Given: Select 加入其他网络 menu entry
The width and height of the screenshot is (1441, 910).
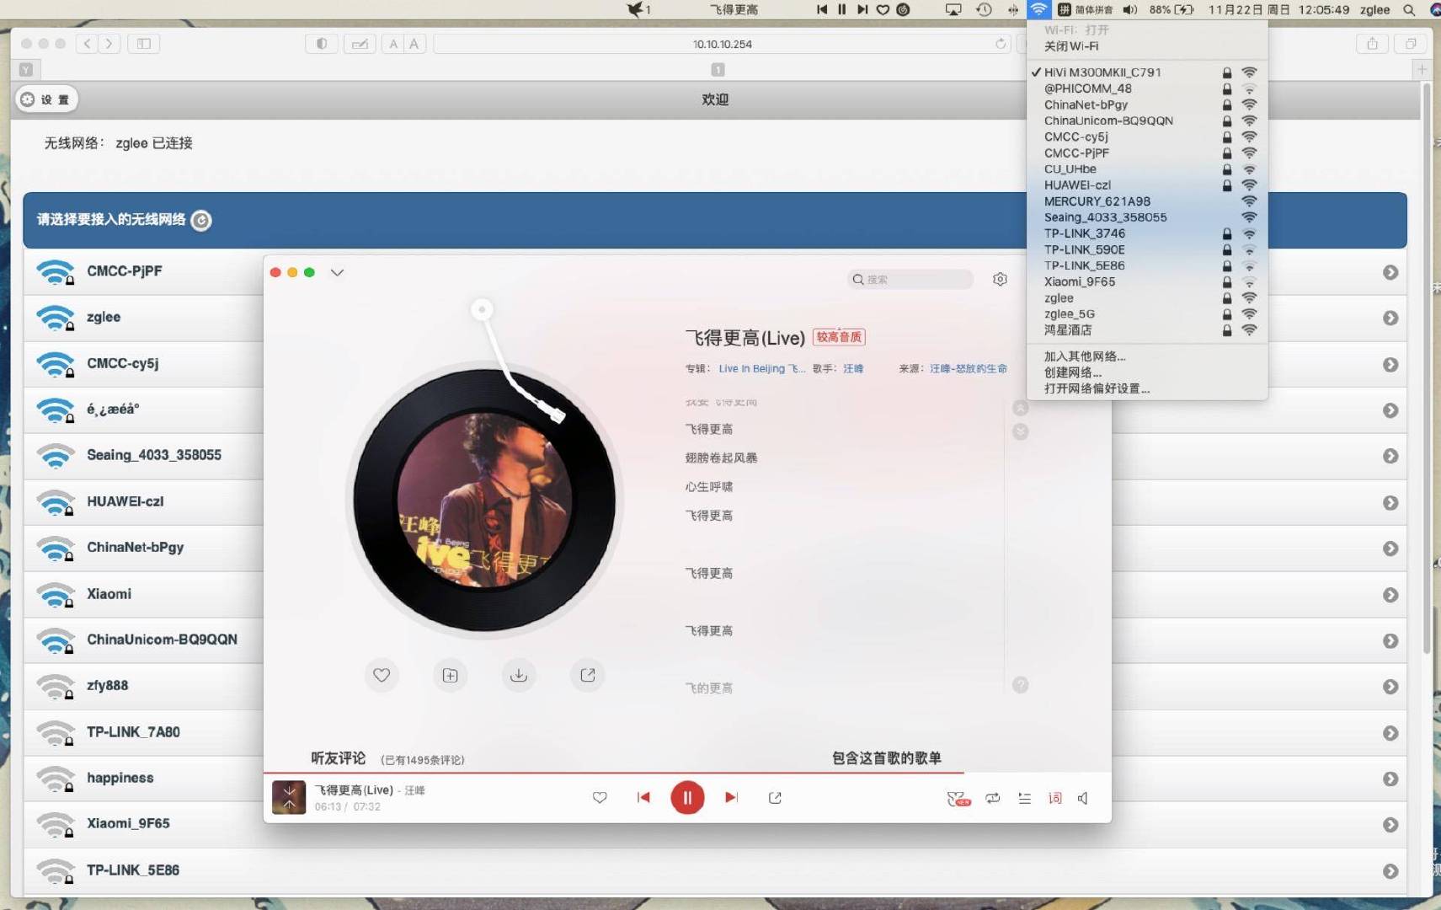Looking at the screenshot, I should click(1147, 356).
